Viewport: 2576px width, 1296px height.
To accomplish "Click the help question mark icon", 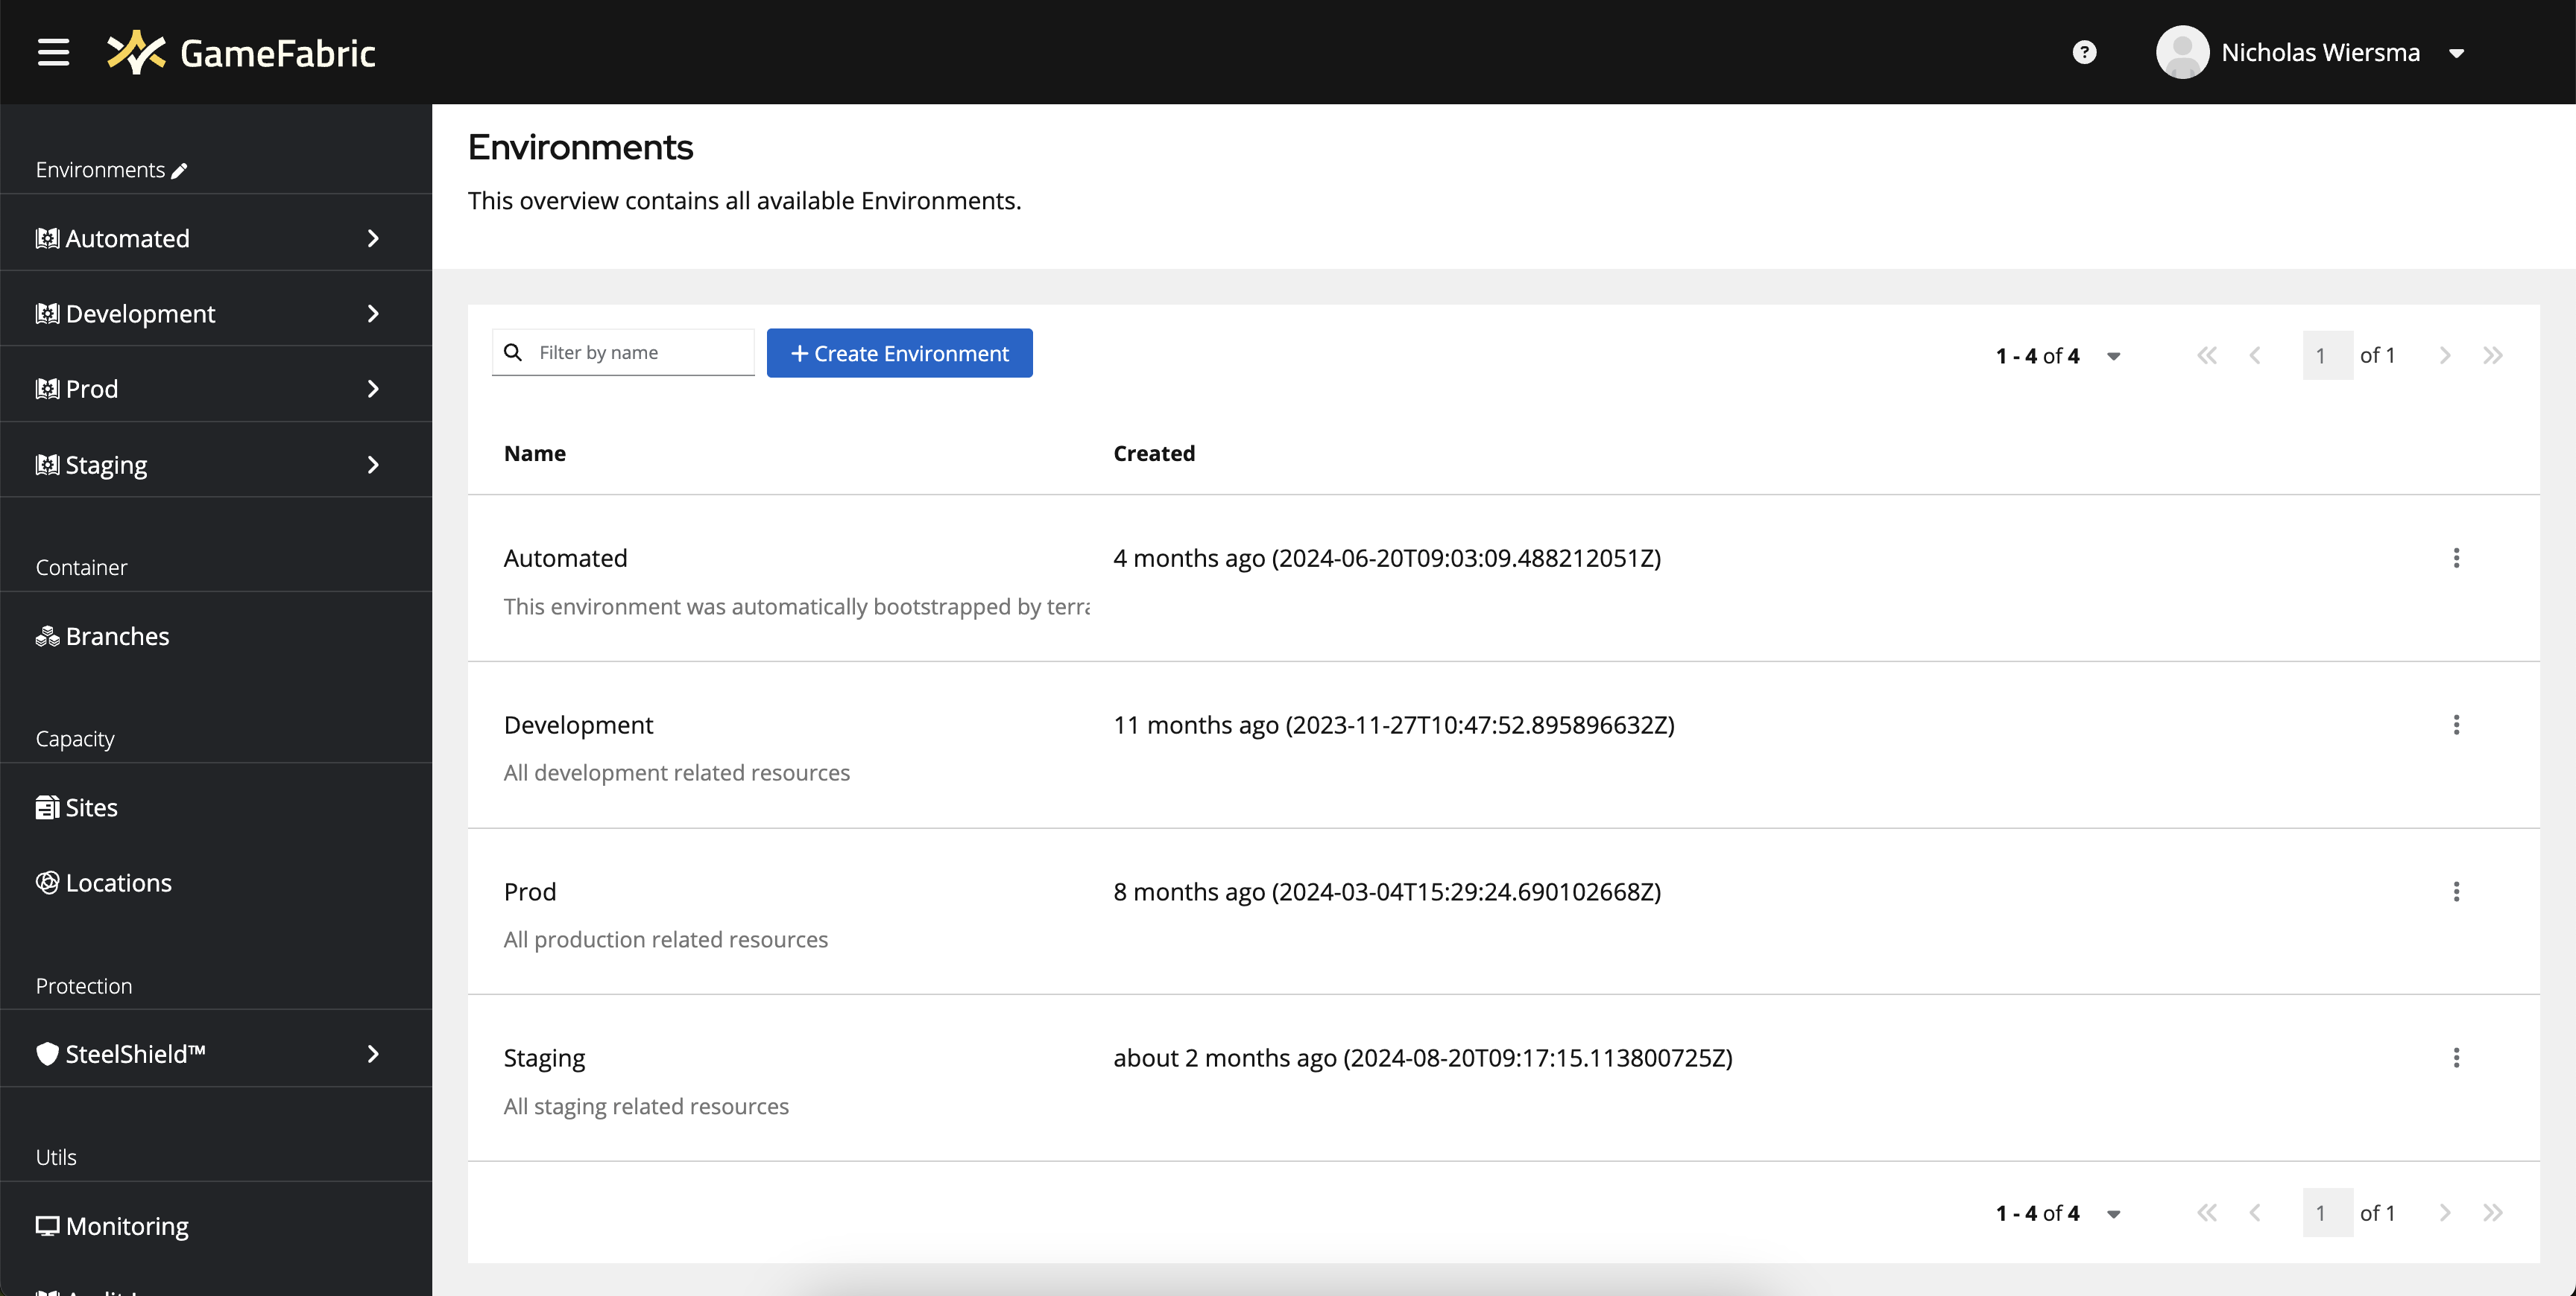I will pyautogui.click(x=2085, y=51).
